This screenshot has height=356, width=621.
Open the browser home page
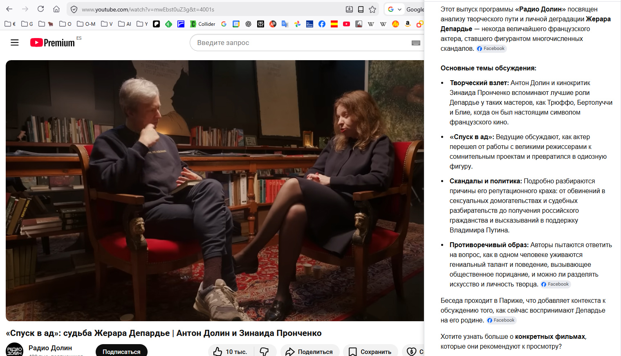coord(56,9)
